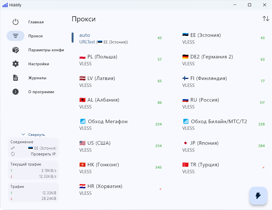Click the power icon for Главная
This screenshot has width=272, height=210.
point(16,22)
